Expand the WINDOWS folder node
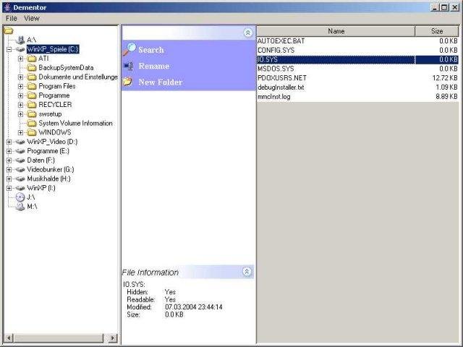 click(20, 132)
